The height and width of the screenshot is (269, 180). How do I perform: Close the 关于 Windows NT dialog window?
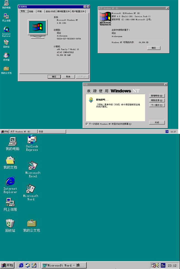pyautogui.click(x=167, y=8)
